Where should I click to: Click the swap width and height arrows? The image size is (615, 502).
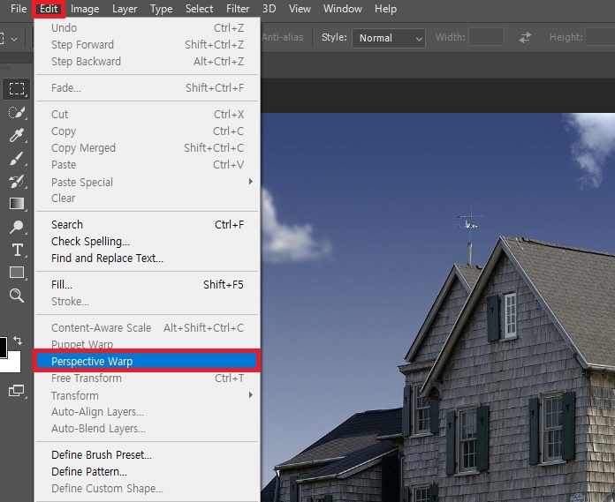(525, 38)
